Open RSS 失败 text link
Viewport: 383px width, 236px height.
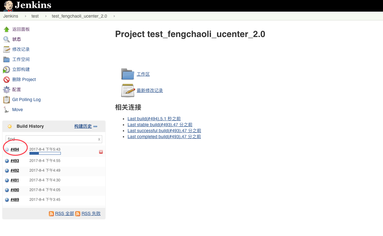pyautogui.click(x=91, y=213)
